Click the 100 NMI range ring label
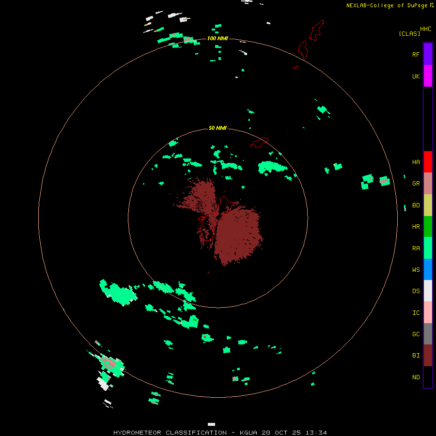The height and width of the screenshot is (436, 436). pos(218,38)
